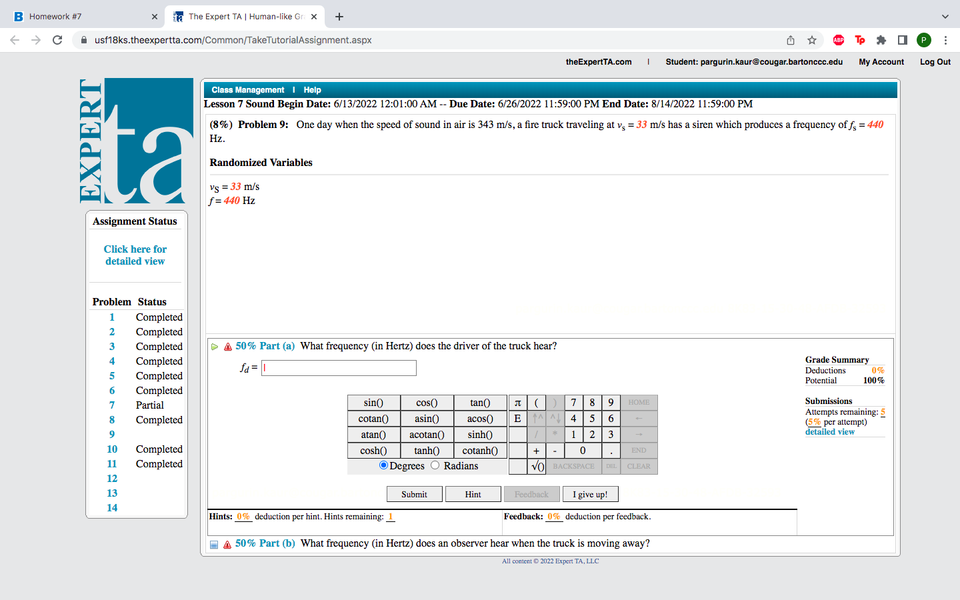Image resolution: width=960 pixels, height=600 pixels.
Task: Open the detailed view of Assignment Status
Action: pos(135,255)
